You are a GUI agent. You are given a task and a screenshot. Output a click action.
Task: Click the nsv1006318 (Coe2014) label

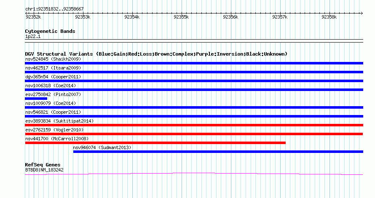(51, 86)
